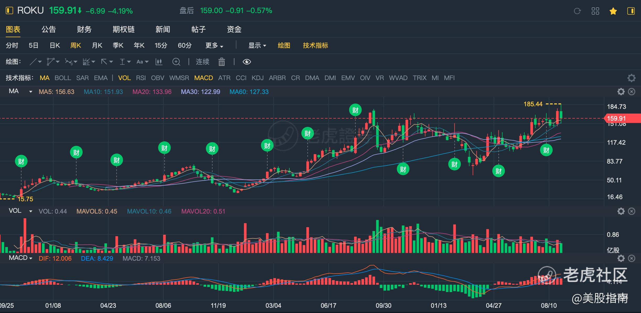Click the yellow star favorite icon

click(613, 11)
